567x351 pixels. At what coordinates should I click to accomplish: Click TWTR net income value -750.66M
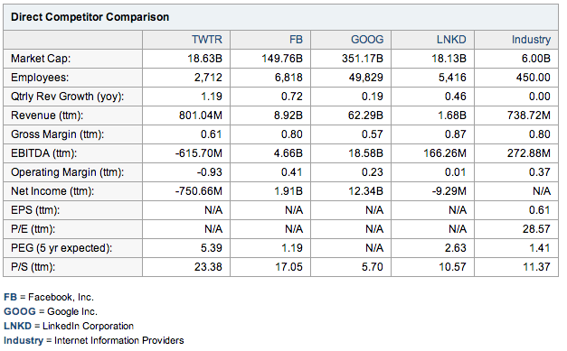199,191
